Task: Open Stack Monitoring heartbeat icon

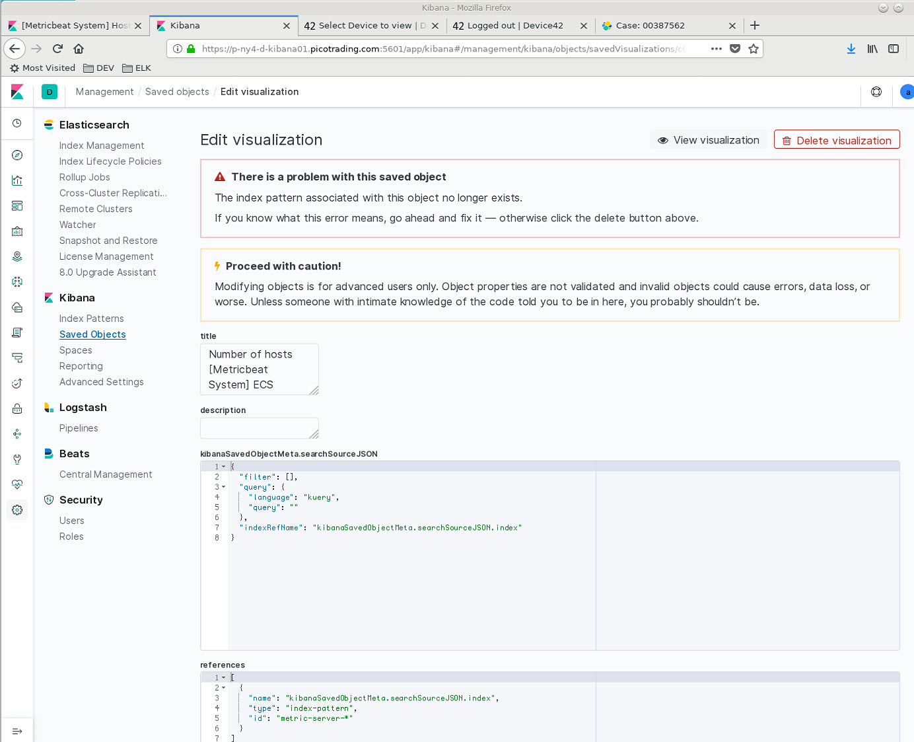Action: click(17, 484)
